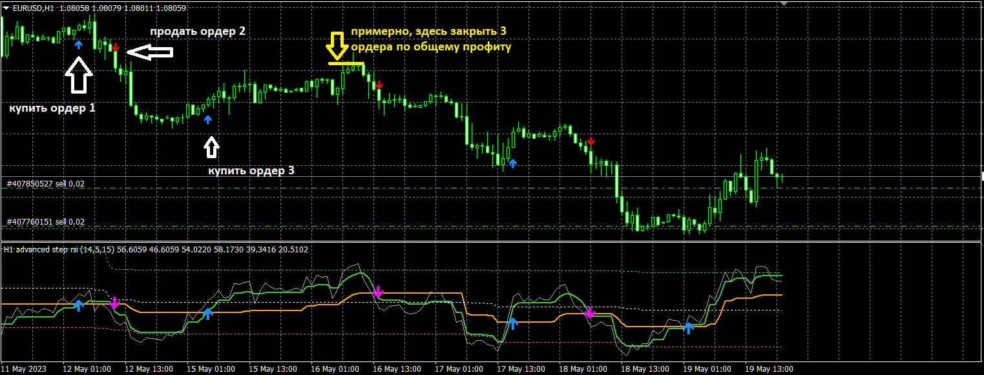
Task: Select the yellow down arrow marking the close point
Action: click(x=337, y=45)
